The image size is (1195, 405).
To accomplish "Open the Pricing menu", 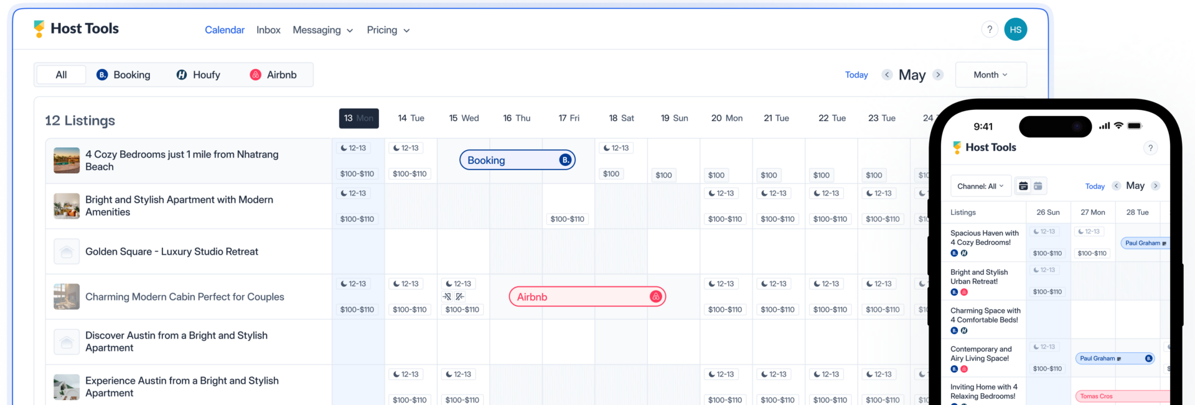I will click(388, 30).
